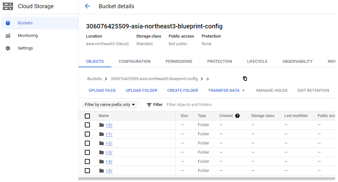Viewport: 338px width, 182px height.
Task: Open the Lifecycle tab
Action: [257, 62]
